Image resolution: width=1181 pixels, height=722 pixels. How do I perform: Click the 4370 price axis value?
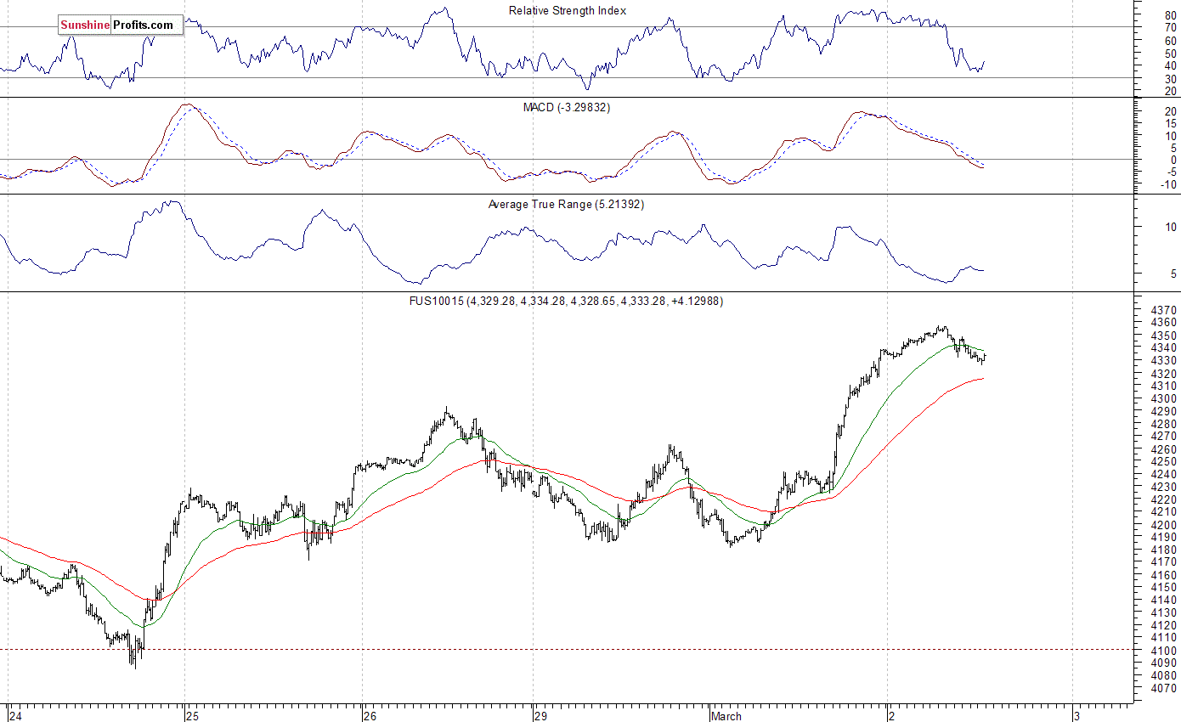click(x=1165, y=310)
